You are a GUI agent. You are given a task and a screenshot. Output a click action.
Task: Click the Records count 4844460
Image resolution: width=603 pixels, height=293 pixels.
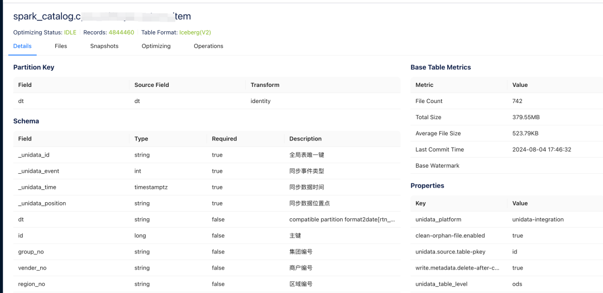[x=121, y=32]
